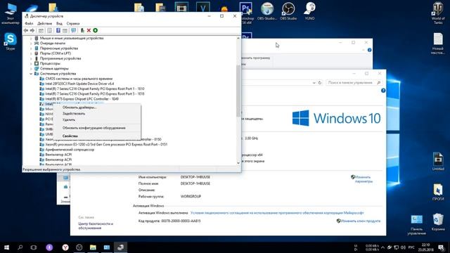Click the green circle enable device icon
450x253 pixels.
coord(96,30)
